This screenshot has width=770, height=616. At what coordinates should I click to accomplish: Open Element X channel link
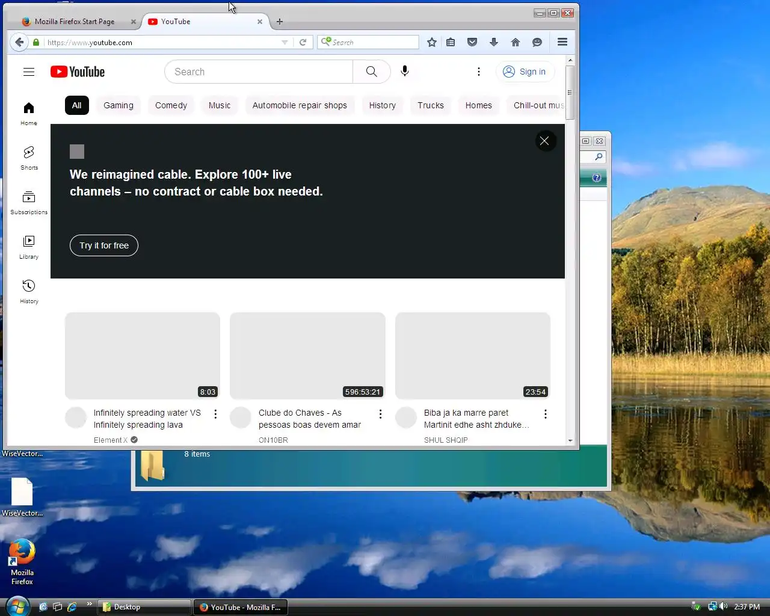(111, 440)
